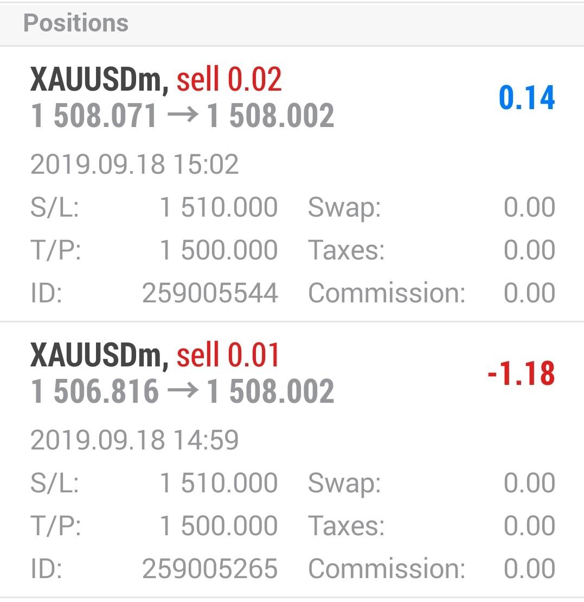Tap the 2019.09.18 15:02 timestamp
The height and width of the screenshot is (602, 584).
134,164
